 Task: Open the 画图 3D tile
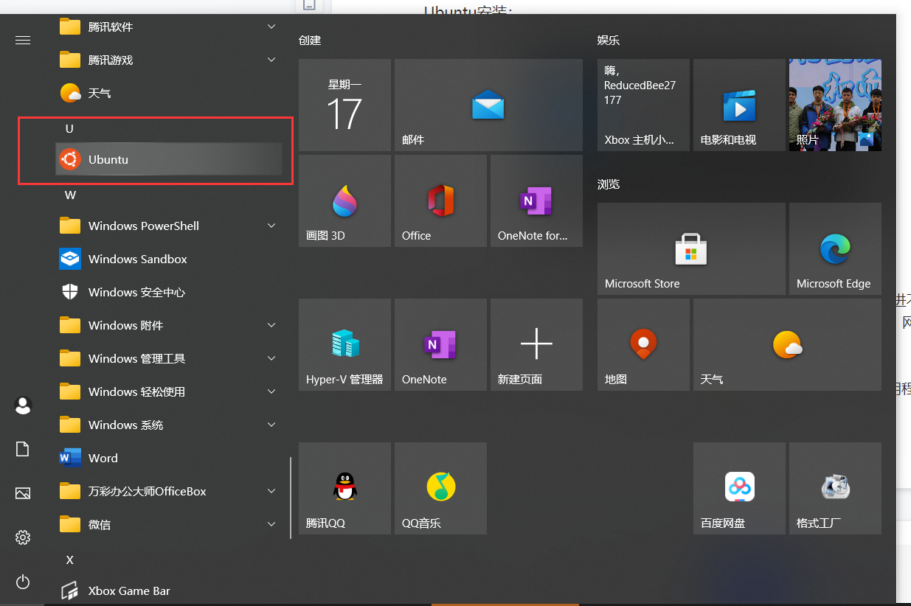[x=344, y=201]
